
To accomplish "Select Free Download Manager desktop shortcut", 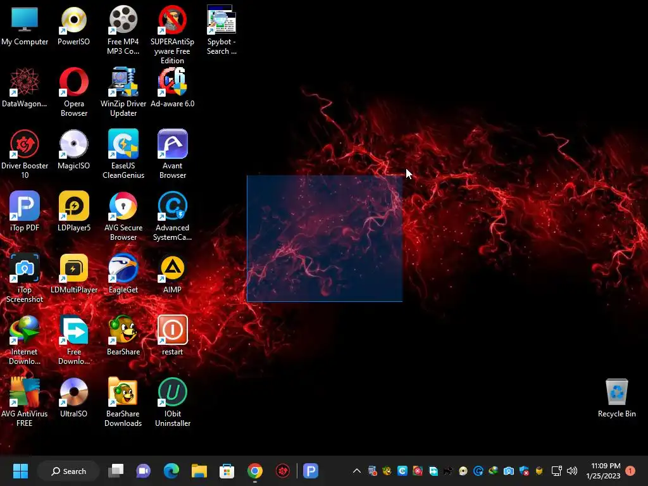I will (x=73, y=340).
